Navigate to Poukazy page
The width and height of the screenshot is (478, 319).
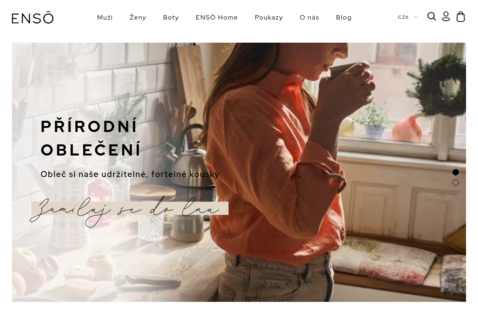269,18
